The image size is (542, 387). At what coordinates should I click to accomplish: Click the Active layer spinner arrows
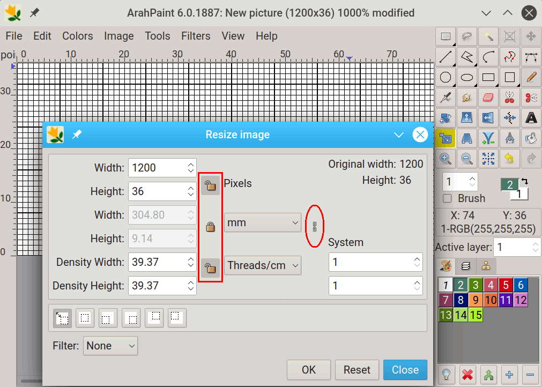536,247
